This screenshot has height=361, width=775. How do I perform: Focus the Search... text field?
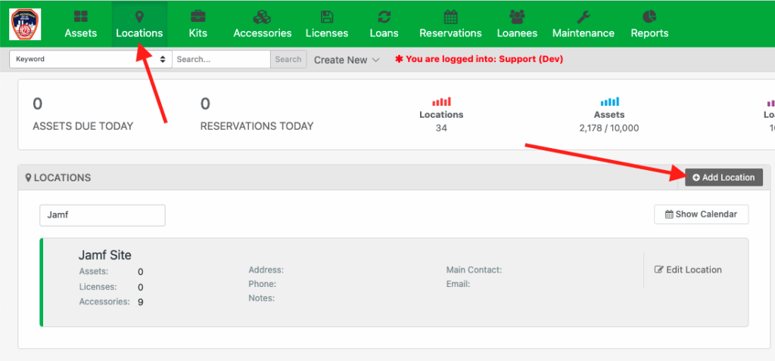click(x=222, y=59)
